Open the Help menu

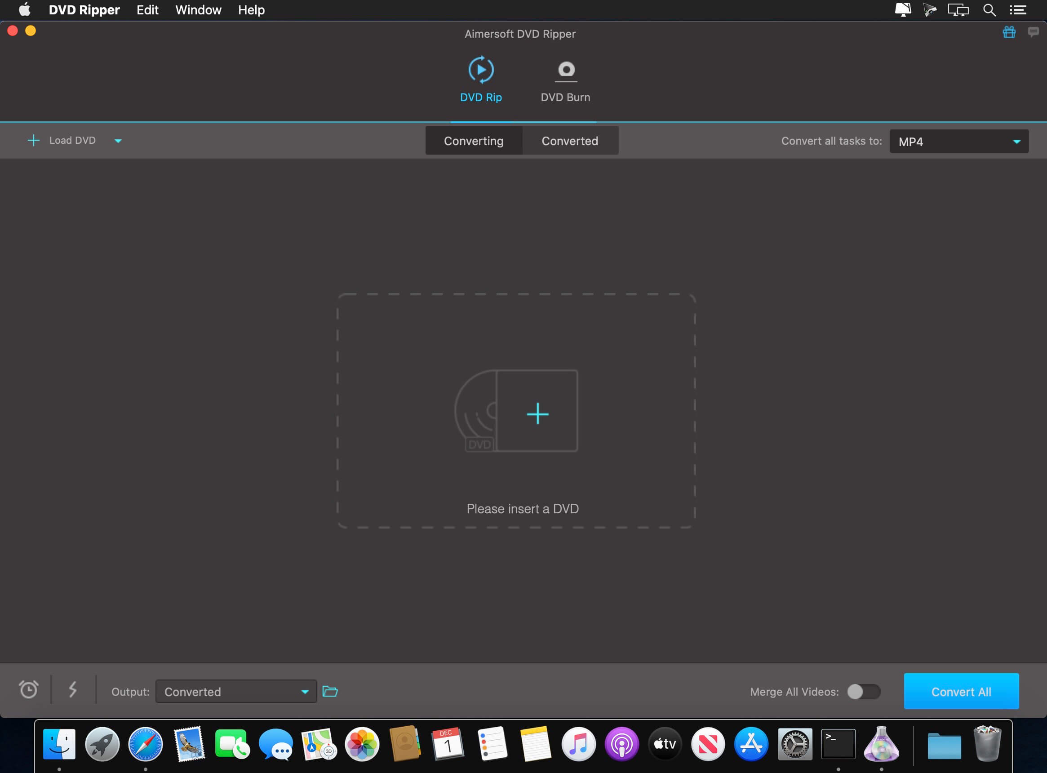[251, 10]
